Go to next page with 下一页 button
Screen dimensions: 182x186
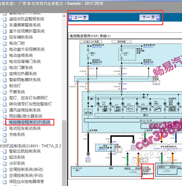150,17
